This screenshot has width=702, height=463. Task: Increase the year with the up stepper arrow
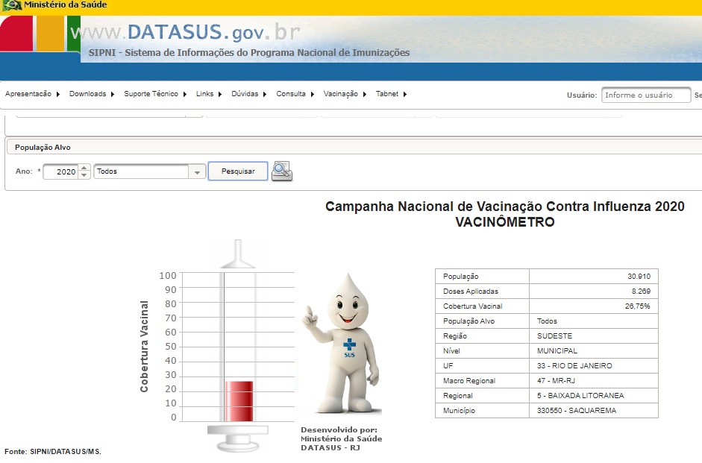84,168
